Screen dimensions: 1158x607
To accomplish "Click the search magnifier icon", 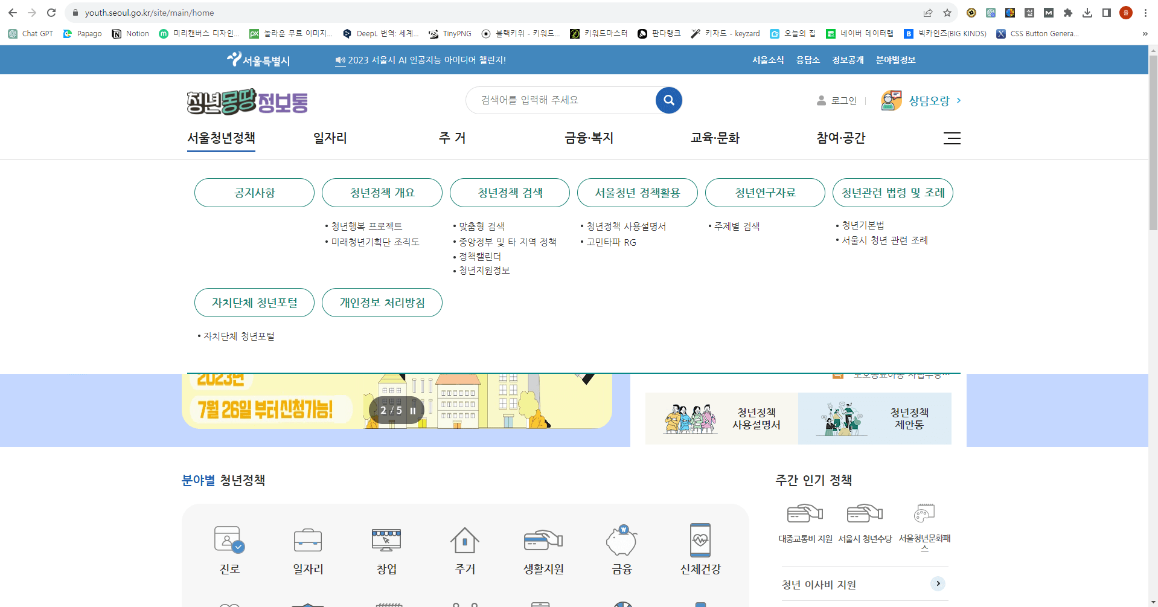I will [x=668, y=100].
